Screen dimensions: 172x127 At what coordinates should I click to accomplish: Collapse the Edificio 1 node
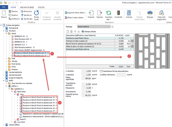click(6, 86)
